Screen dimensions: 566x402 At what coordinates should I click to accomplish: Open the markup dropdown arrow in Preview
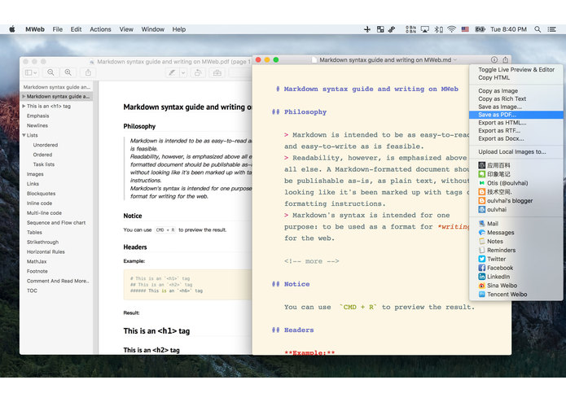point(183,72)
